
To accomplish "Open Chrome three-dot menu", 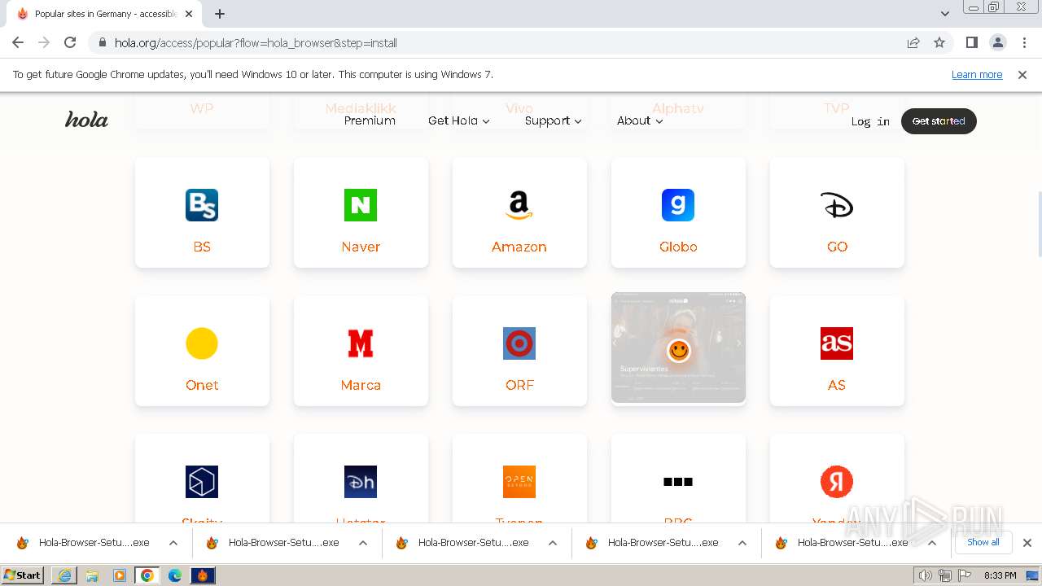I will click(1025, 42).
